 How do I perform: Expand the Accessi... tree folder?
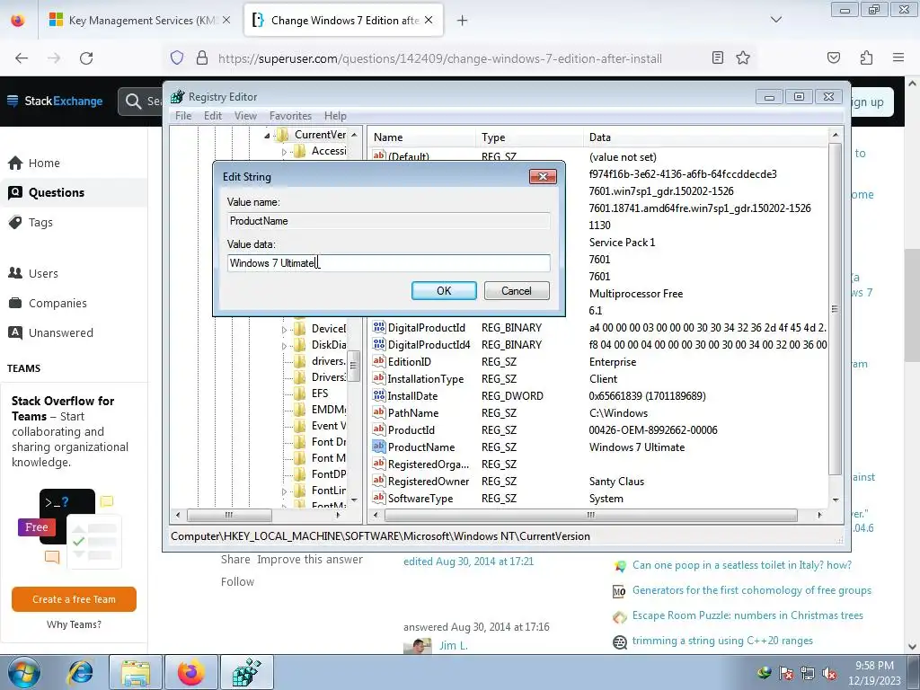[x=284, y=152]
